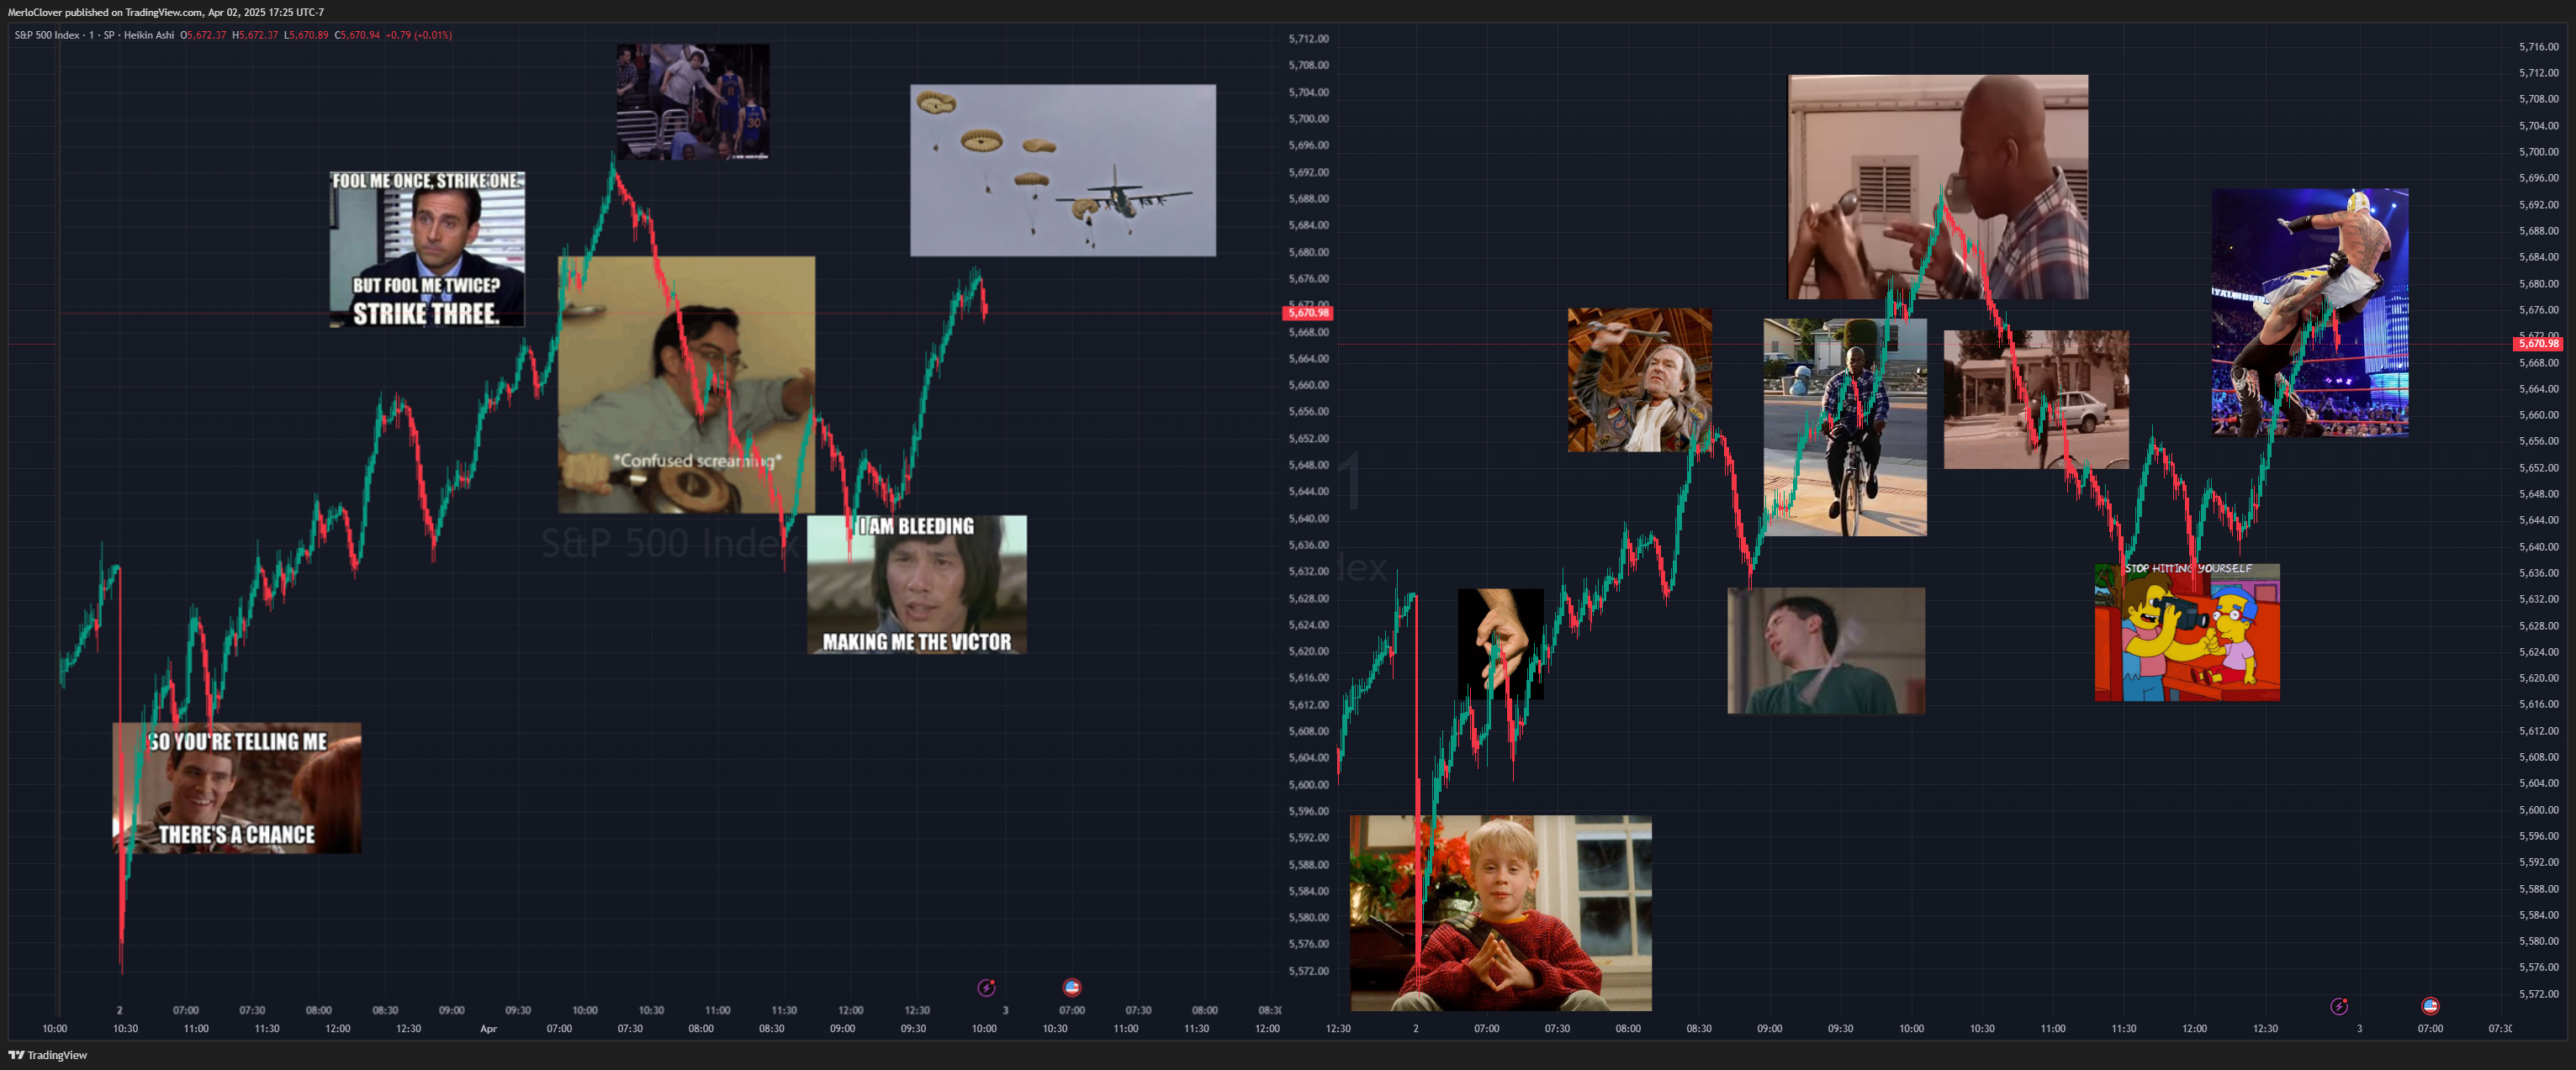Select the 'Confused screaming' meme image
Image resolution: width=2576 pixels, height=1070 pixels.
686,385
